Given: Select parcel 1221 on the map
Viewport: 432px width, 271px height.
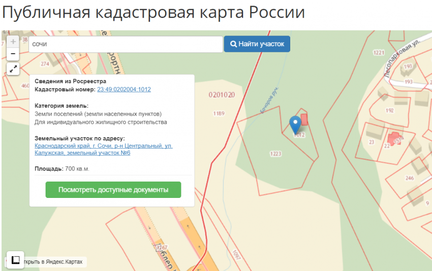Looking at the screenshot, I should coord(378,52).
